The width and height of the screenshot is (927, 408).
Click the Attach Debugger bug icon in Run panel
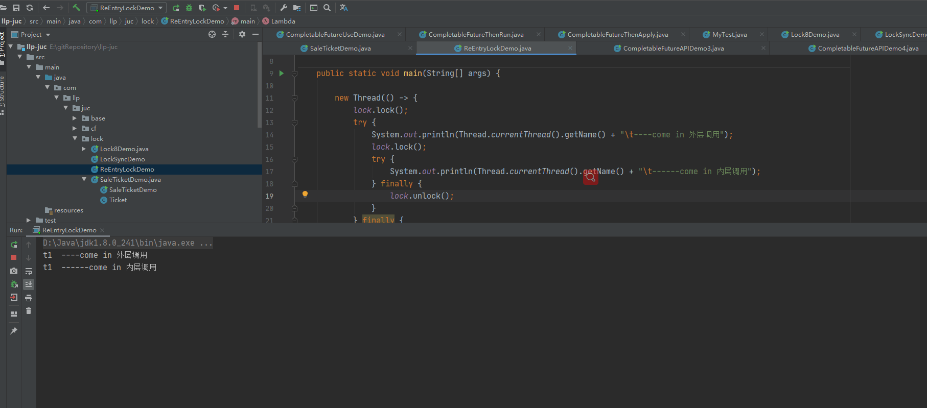14,284
